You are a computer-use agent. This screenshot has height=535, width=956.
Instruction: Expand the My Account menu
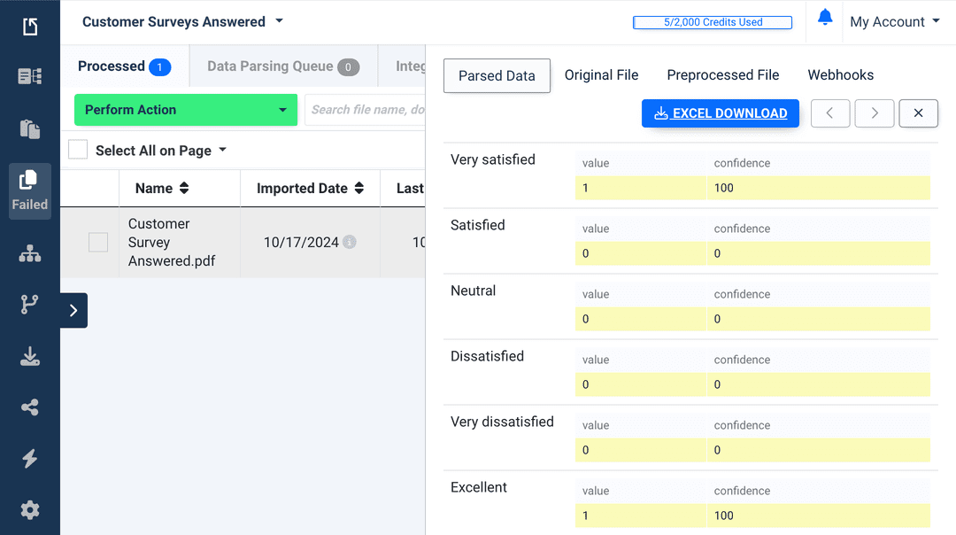pos(895,21)
